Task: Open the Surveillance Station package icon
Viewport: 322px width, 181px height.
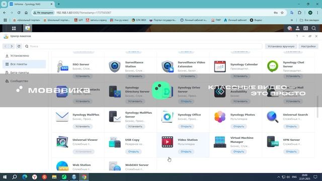Action: pos(115,66)
